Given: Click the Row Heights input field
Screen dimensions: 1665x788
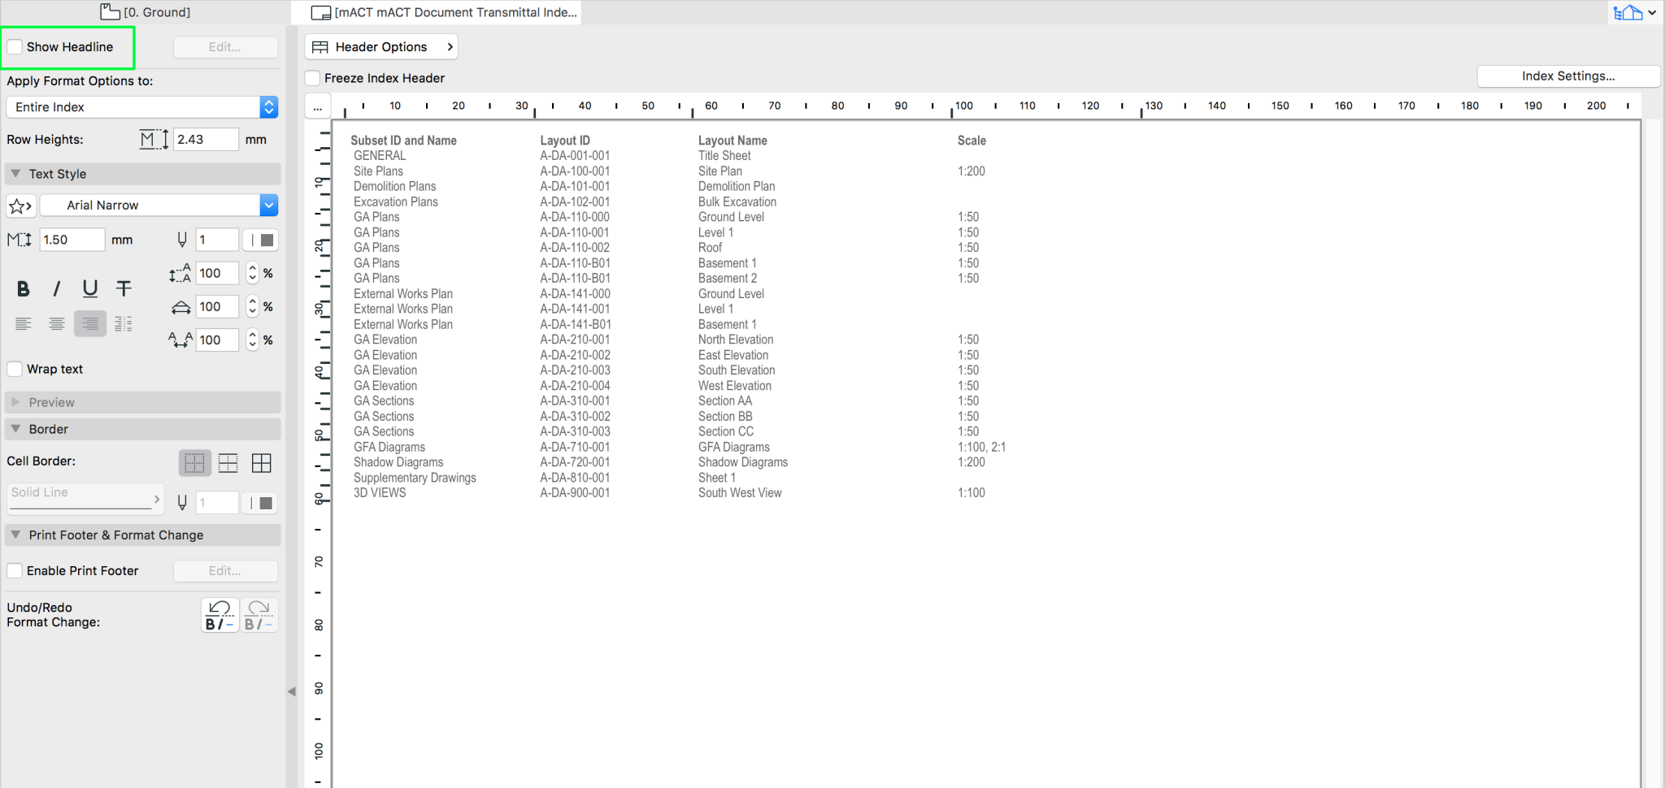Looking at the screenshot, I should point(206,140).
